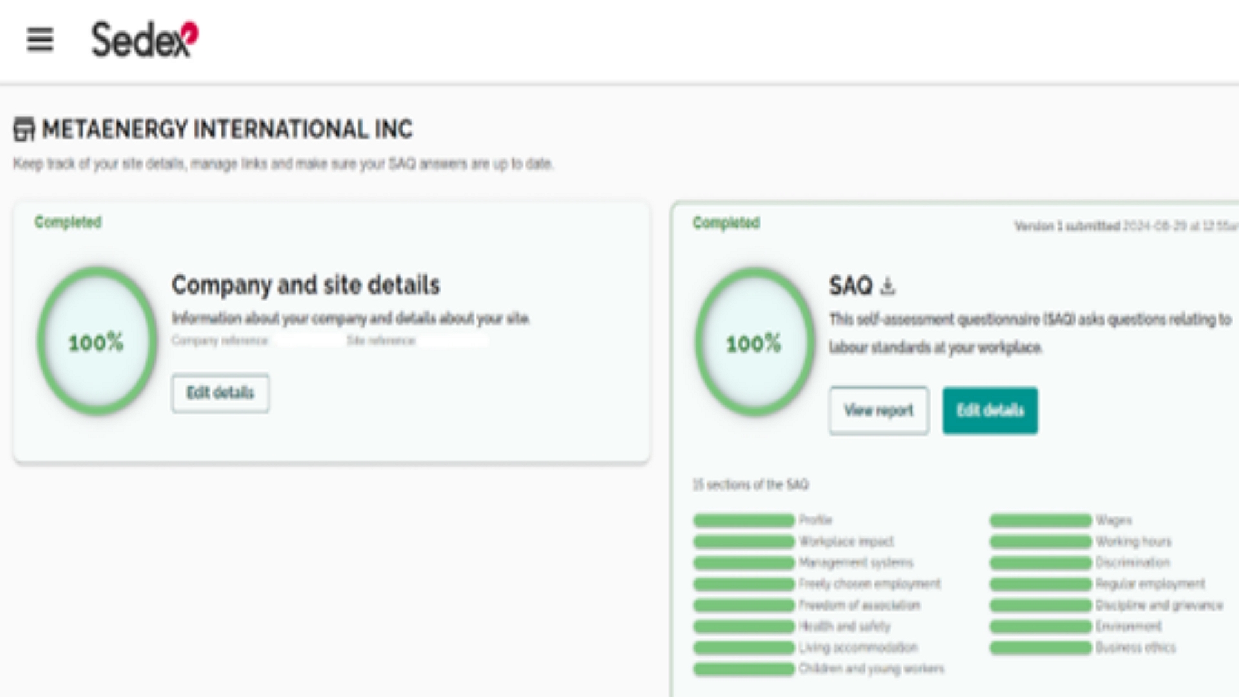Select the Management systems section label
This screenshot has width=1239, height=697.
point(856,563)
